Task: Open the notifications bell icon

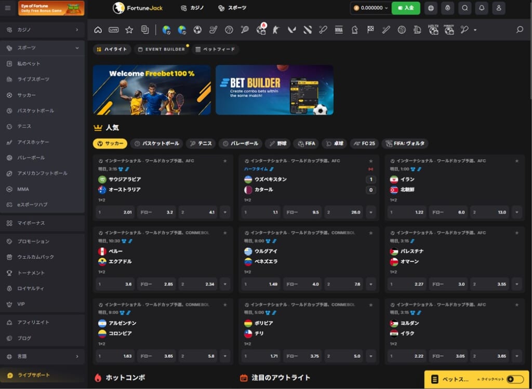Action: pyautogui.click(x=482, y=8)
